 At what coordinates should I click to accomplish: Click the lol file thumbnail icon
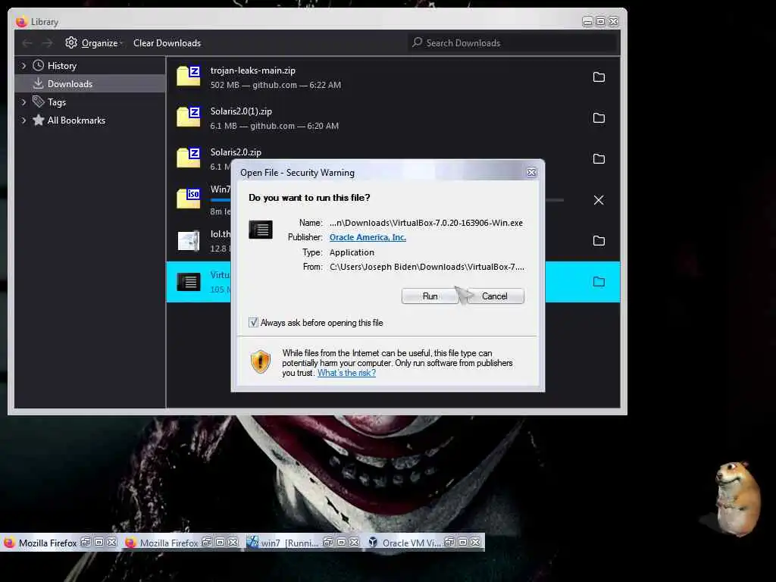pyautogui.click(x=189, y=240)
